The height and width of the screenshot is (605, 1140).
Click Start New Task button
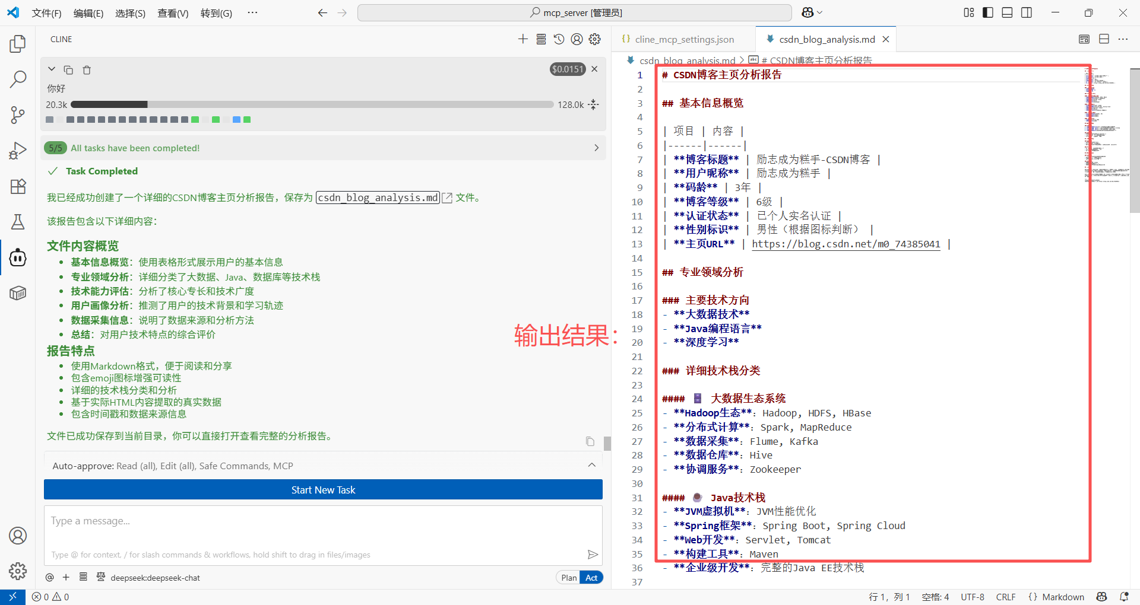pyautogui.click(x=323, y=490)
